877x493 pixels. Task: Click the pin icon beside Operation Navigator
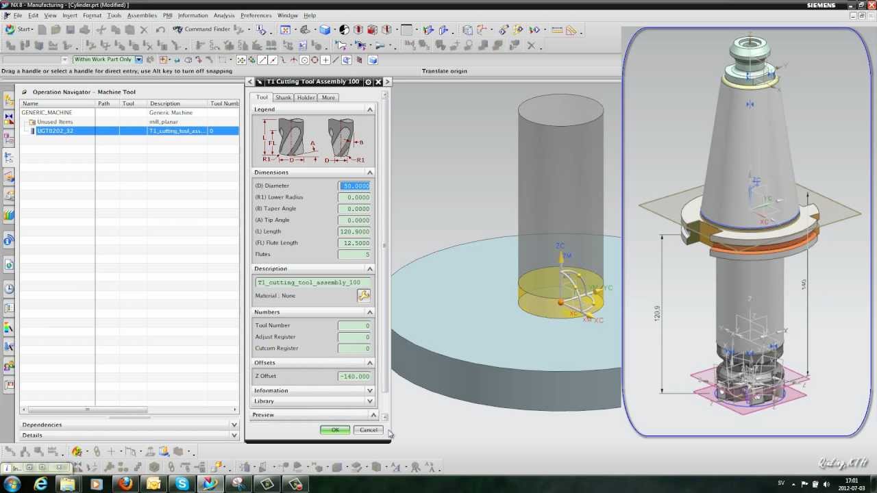[25, 92]
